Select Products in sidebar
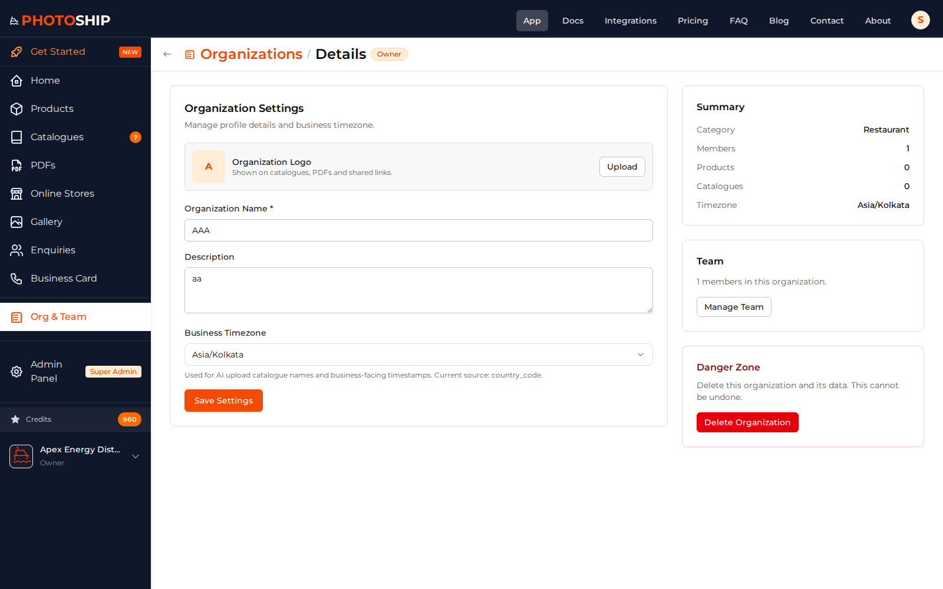The width and height of the screenshot is (943, 589). point(75,109)
